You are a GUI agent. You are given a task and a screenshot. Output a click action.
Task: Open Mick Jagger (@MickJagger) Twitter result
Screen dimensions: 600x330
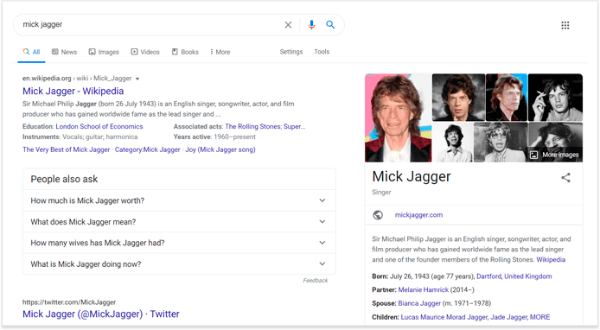click(x=100, y=314)
